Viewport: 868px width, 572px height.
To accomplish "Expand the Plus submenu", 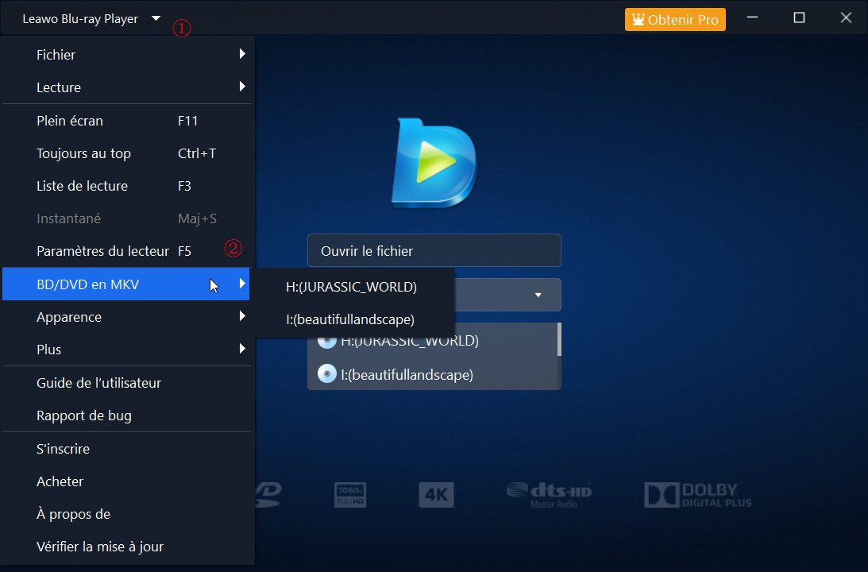I will click(x=127, y=350).
